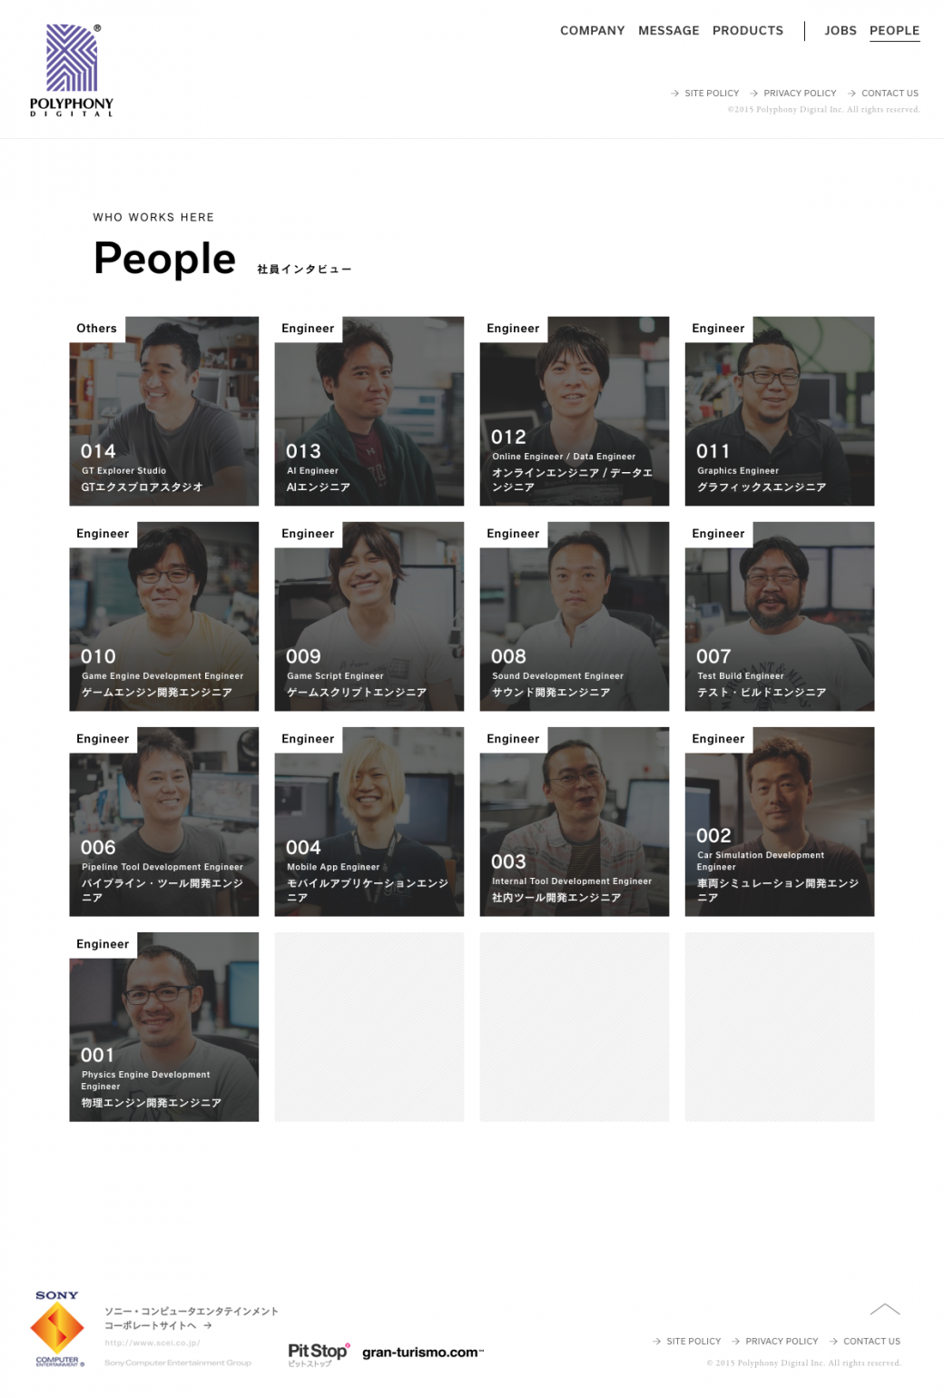944x1398 pixels.
Task: Open the JOBS page
Action: (841, 31)
